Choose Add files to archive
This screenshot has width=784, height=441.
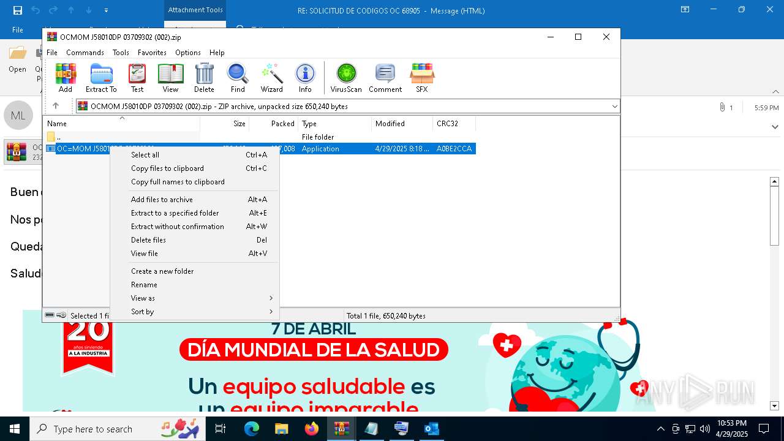(196, 200)
